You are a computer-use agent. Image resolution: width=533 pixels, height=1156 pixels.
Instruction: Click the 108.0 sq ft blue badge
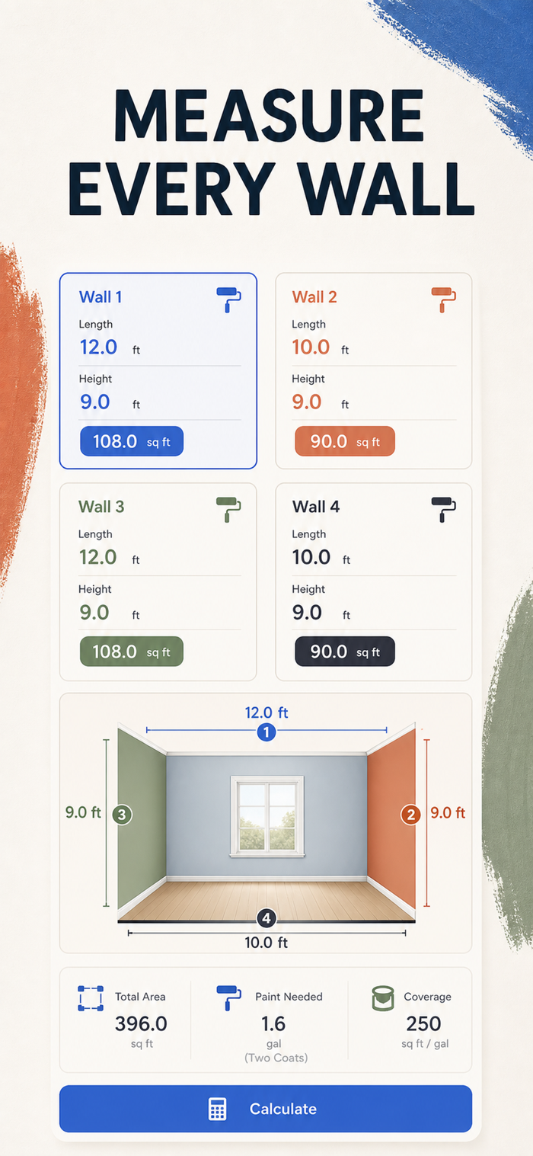132,441
